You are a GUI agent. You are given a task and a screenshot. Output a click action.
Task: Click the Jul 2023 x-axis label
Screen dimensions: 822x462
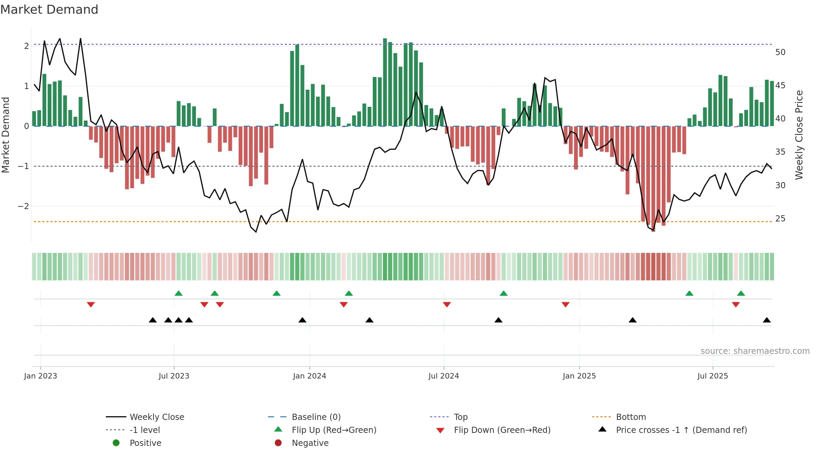tap(174, 376)
